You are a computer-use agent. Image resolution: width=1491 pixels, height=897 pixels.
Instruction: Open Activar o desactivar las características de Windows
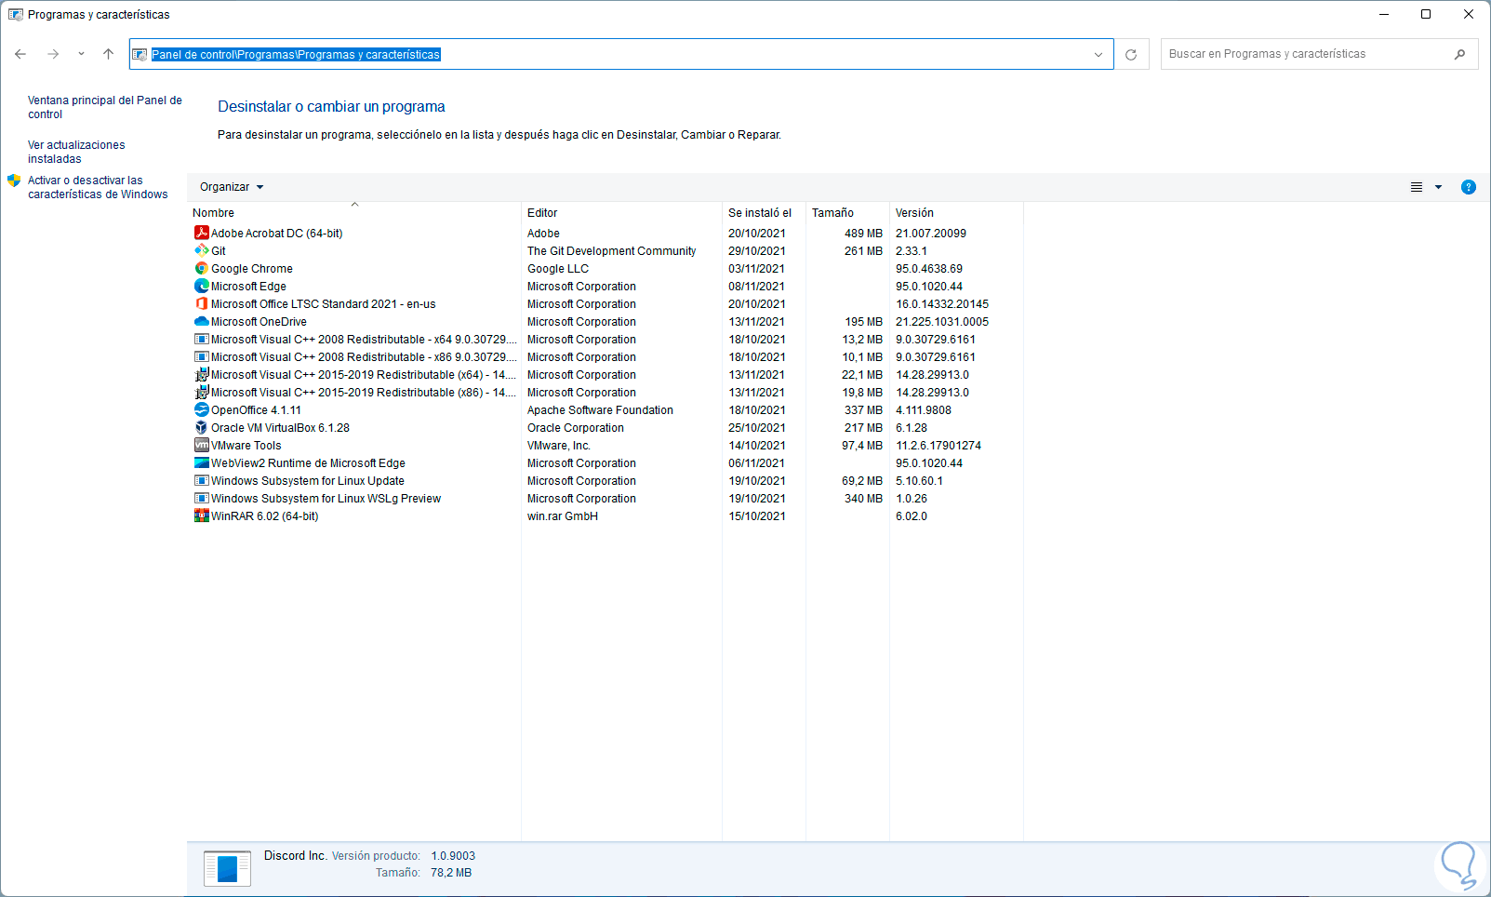[98, 187]
